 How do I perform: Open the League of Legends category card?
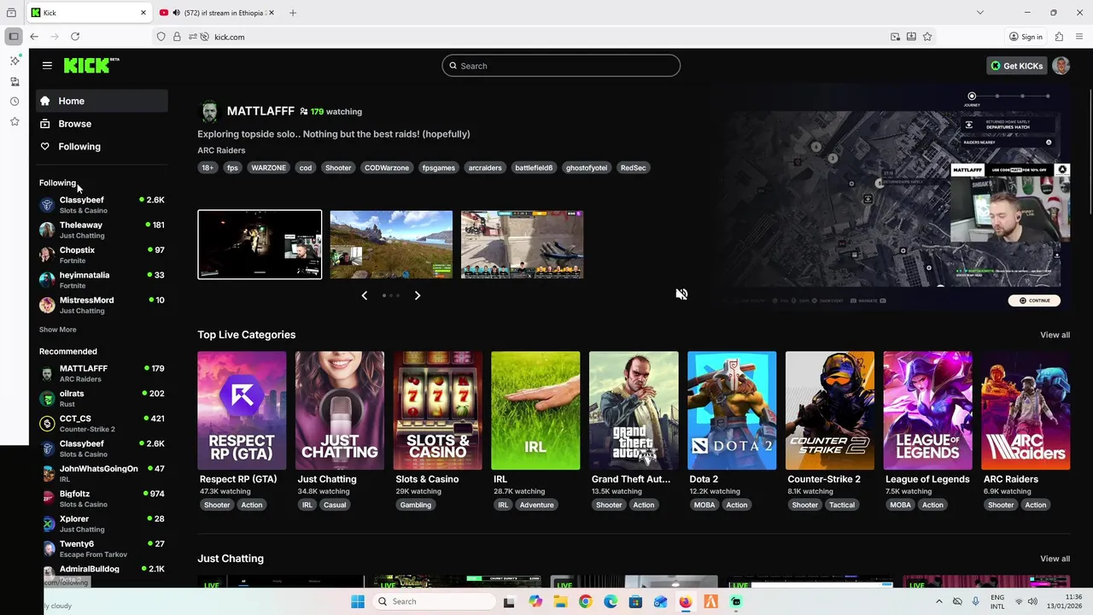click(x=927, y=411)
